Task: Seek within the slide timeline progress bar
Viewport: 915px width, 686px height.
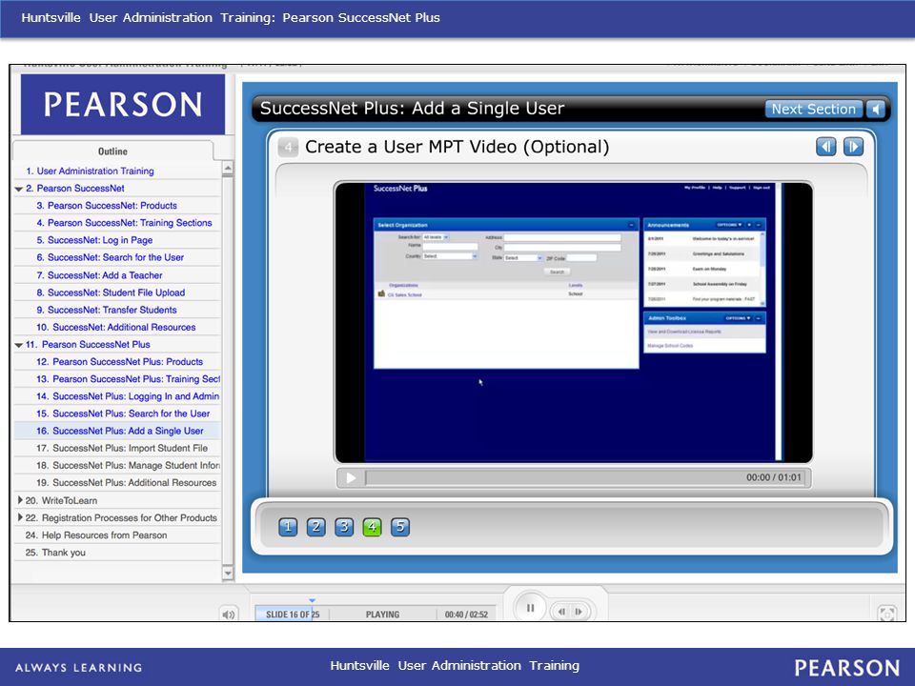Action: click(376, 615)
